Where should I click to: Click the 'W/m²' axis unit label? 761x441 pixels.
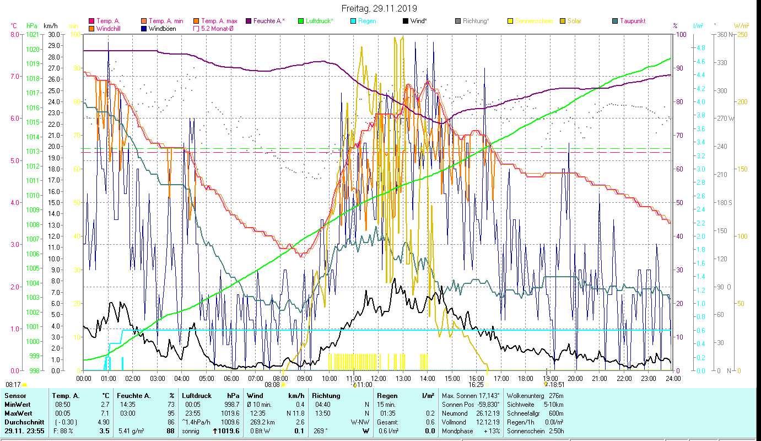[740, 25]
